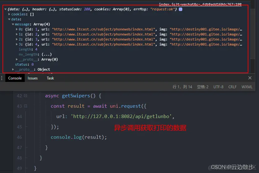Collapse the message Array(4) node
The image size is (259, 173).
[x=13, y=24]
